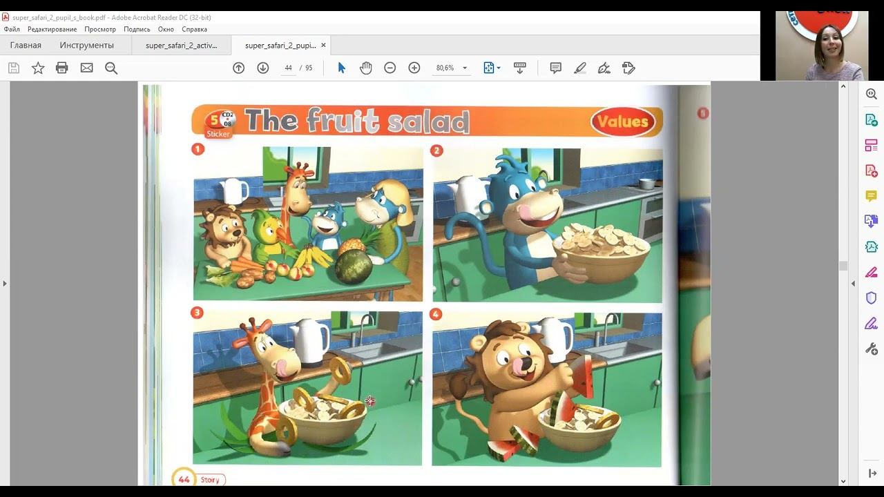Click the vertical scrollbar thumb

coord(843,266)
